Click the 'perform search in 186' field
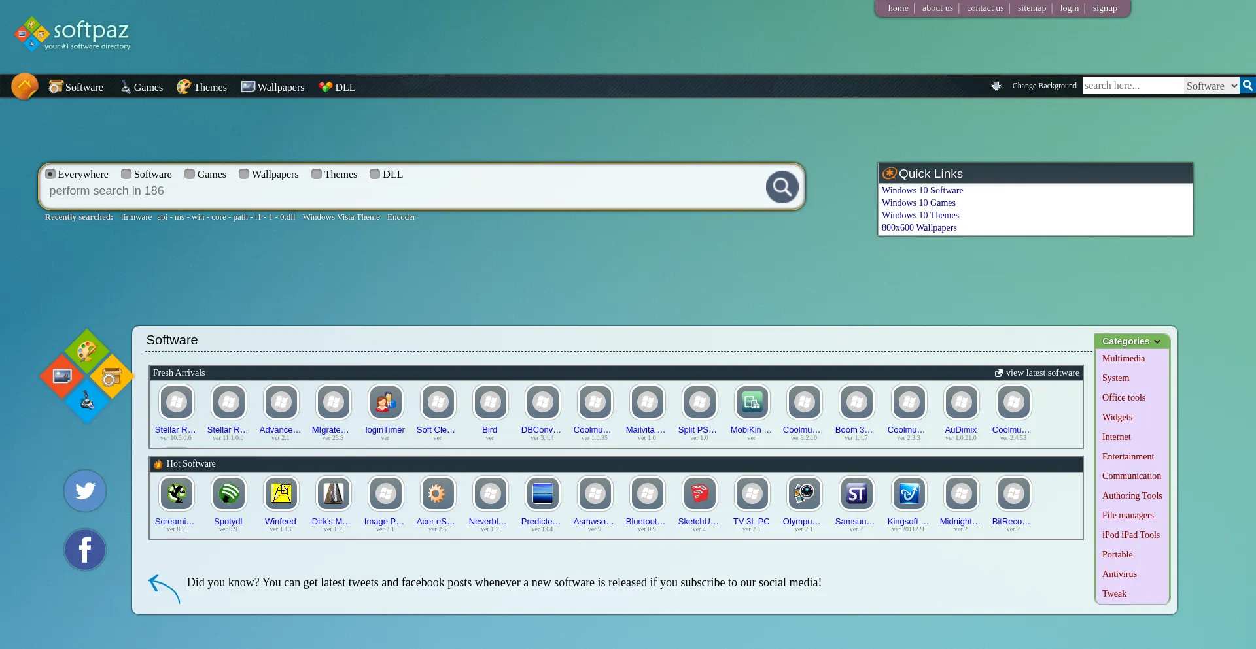The height and width of the screenshot is (649, 1256). (392, 191)
